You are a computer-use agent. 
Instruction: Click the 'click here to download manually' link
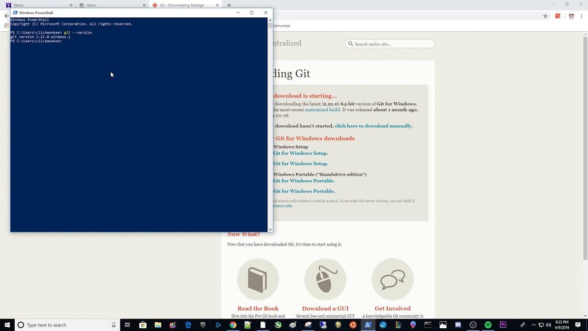click(373, 126)
